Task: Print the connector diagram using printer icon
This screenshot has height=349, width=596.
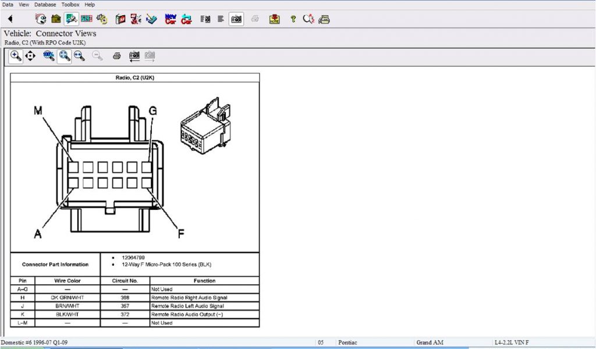Action: [x=116, y=56]
